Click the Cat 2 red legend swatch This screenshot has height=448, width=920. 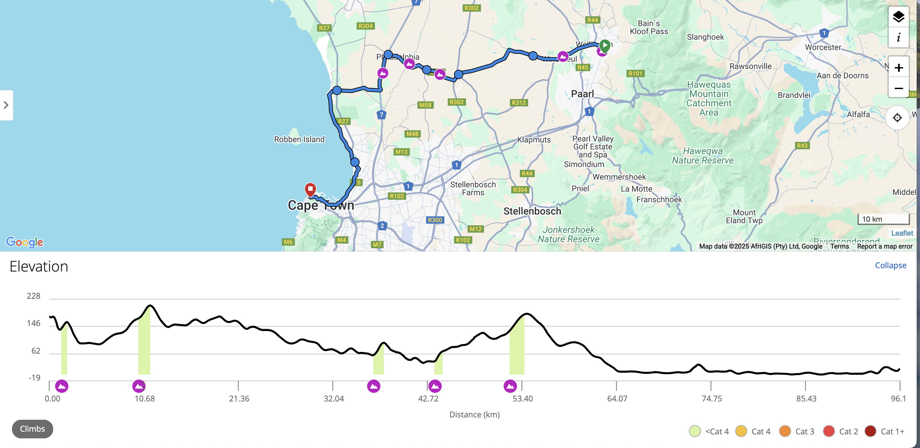click(x=829, y=431)
